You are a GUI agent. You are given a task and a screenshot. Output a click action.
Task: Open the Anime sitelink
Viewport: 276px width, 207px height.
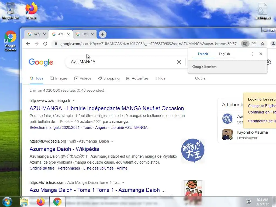[x=122, y=168]
